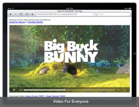
Task: Tap the Wi-Fi icon in status bar
Action: coord(13,9)
